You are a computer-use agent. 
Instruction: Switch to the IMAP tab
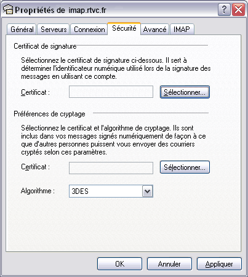182,30
